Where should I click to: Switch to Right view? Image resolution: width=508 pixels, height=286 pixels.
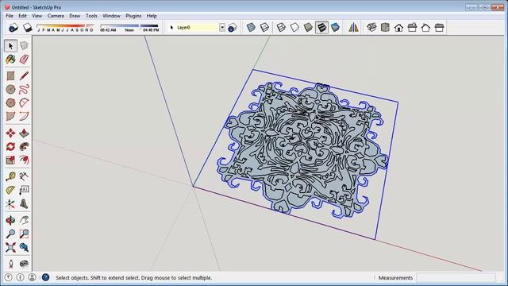coord(412,27)
